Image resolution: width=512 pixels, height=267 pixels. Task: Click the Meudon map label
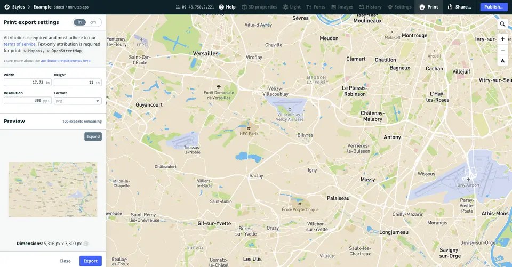329,38
